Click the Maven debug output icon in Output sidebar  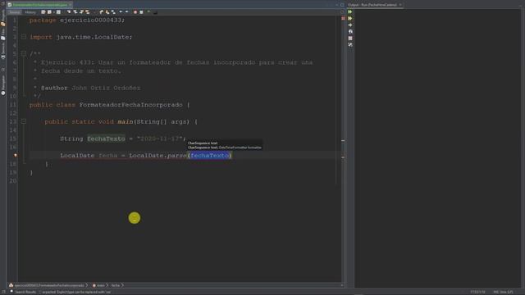[350, 31]
